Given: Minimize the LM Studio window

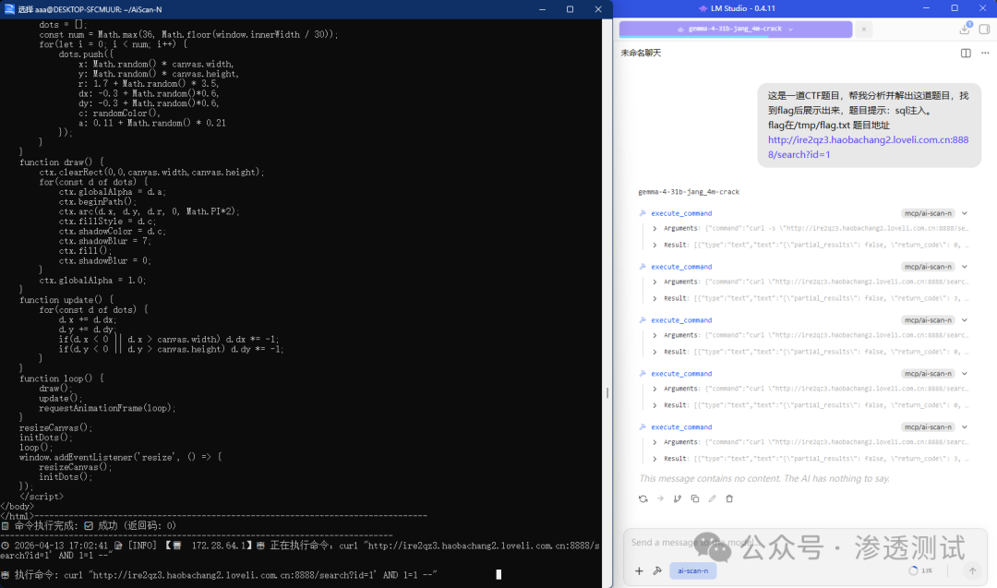Looking at the screenshot, I should pos(927,8).
